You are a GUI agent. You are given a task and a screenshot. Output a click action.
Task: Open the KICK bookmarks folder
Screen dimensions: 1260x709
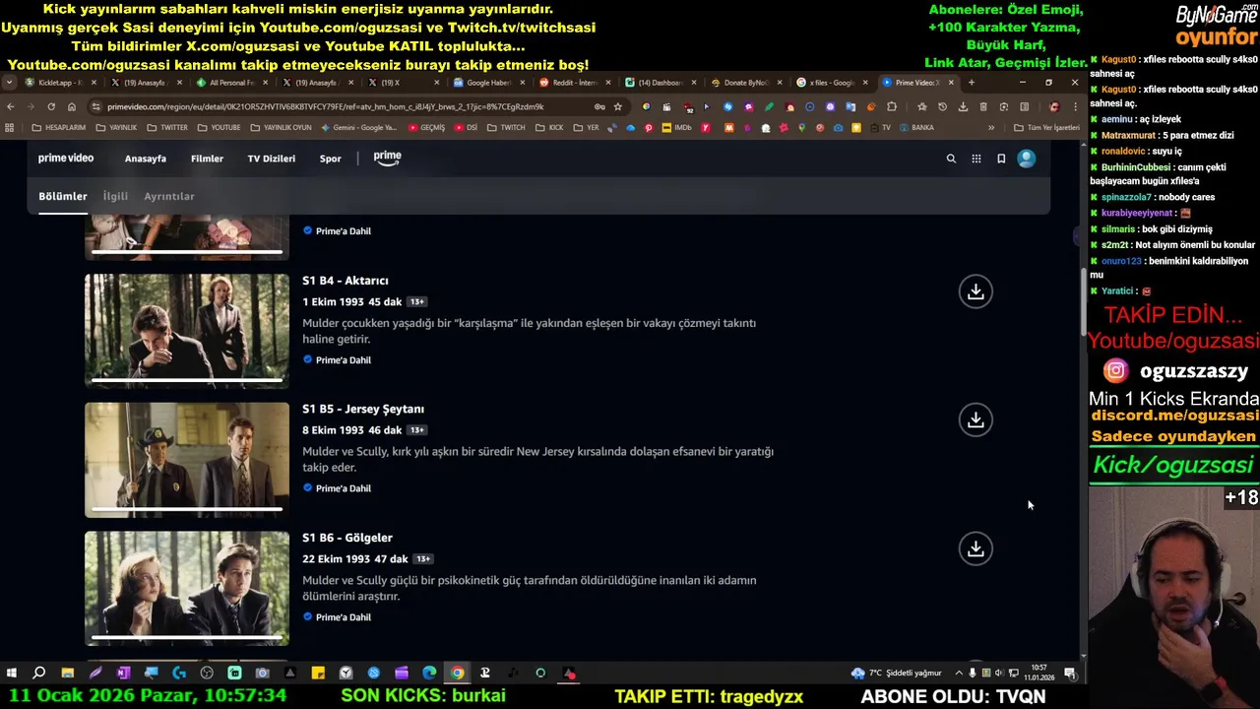coord(549,127)
